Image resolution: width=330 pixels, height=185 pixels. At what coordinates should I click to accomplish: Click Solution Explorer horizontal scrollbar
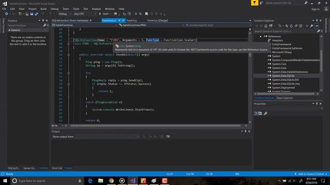[x=286, y=94]
